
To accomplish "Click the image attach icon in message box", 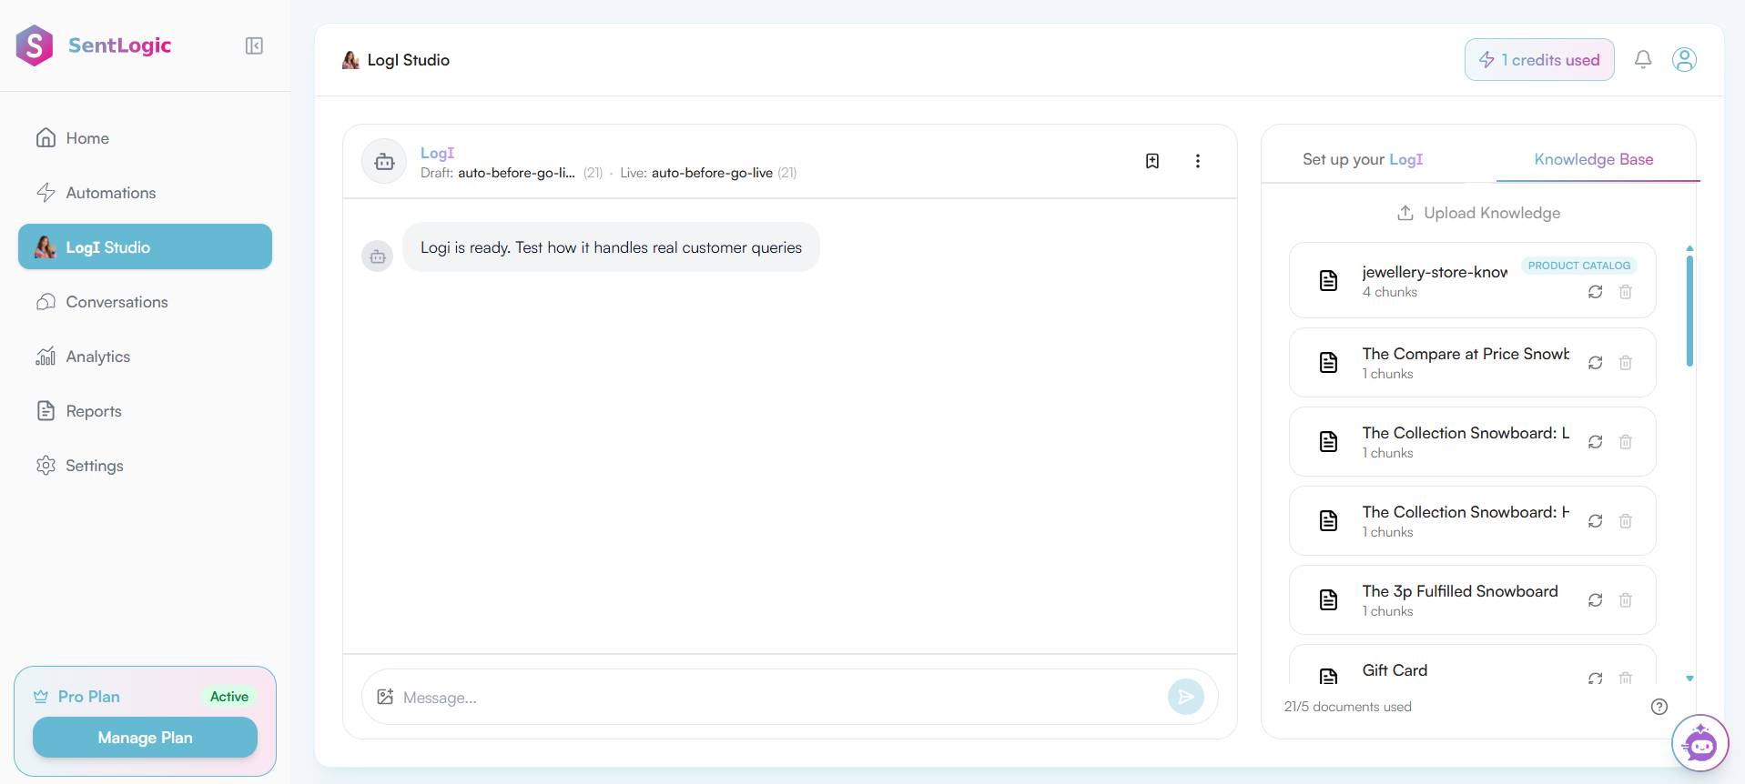I will [385, 697].
